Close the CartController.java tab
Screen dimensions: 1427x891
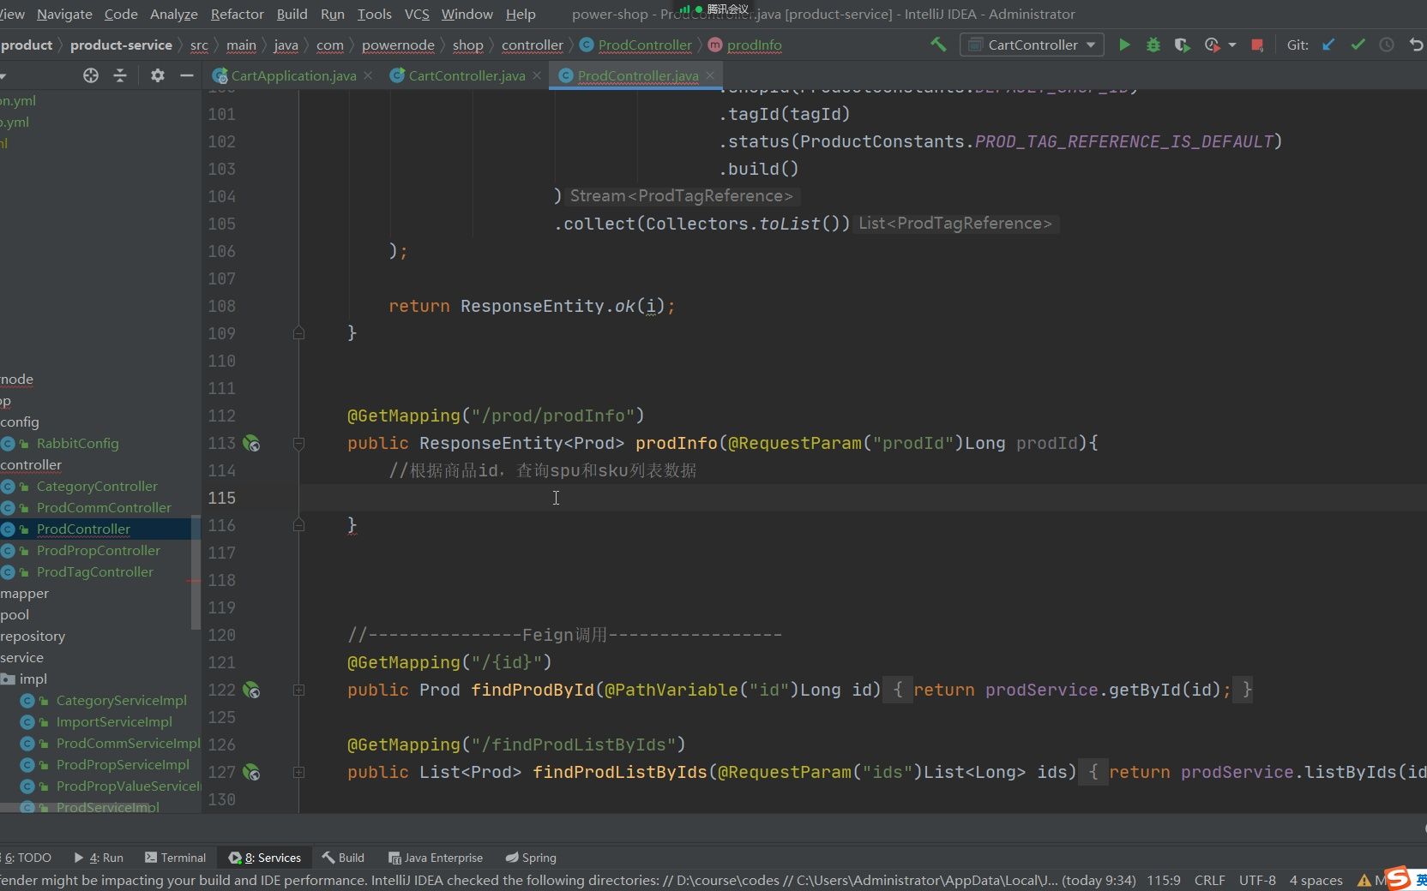pyautogui.click(x=537, y=75)
